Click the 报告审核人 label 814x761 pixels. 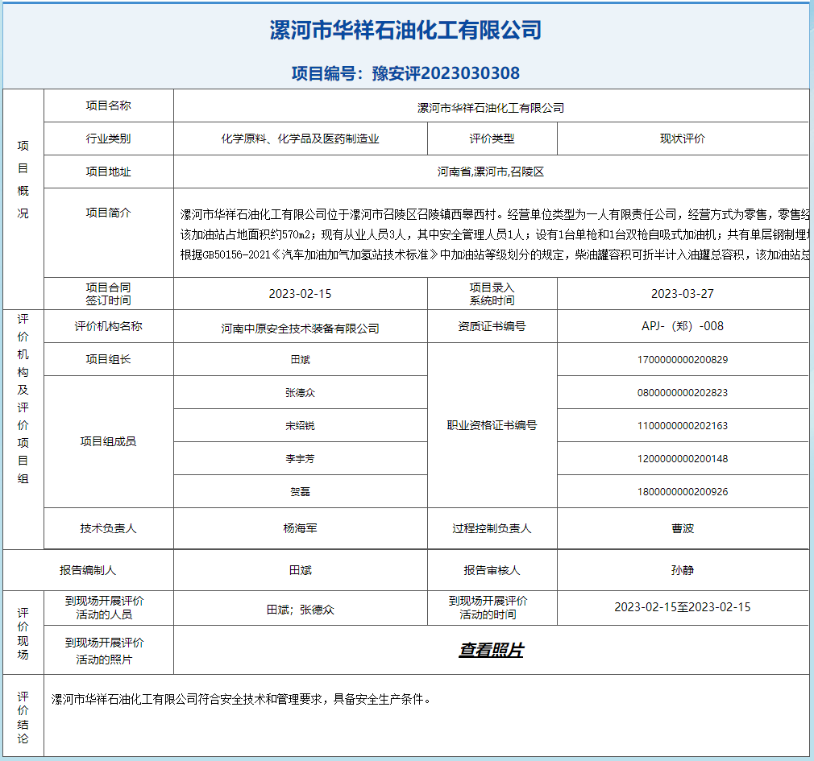point(492,570)
